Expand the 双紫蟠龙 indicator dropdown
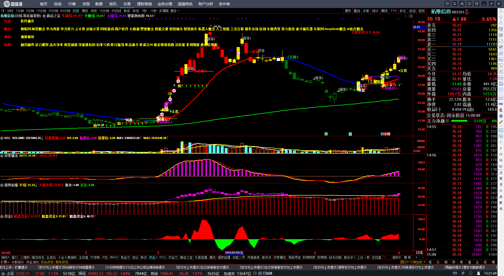The height and width of the screenshot is (276, 504). click(x=2, y=156)
